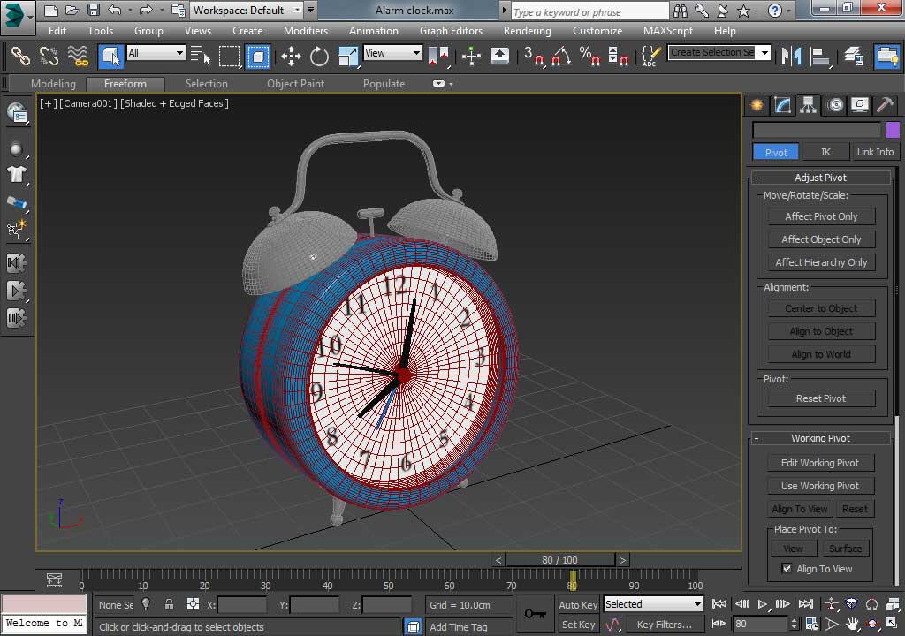905x636 pixels.
Task: Open the selection filter All dropdown
Action: tap(156, 53)
